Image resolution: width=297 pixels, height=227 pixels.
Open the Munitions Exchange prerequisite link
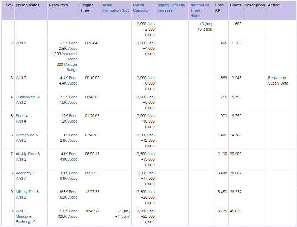point(24,219)
